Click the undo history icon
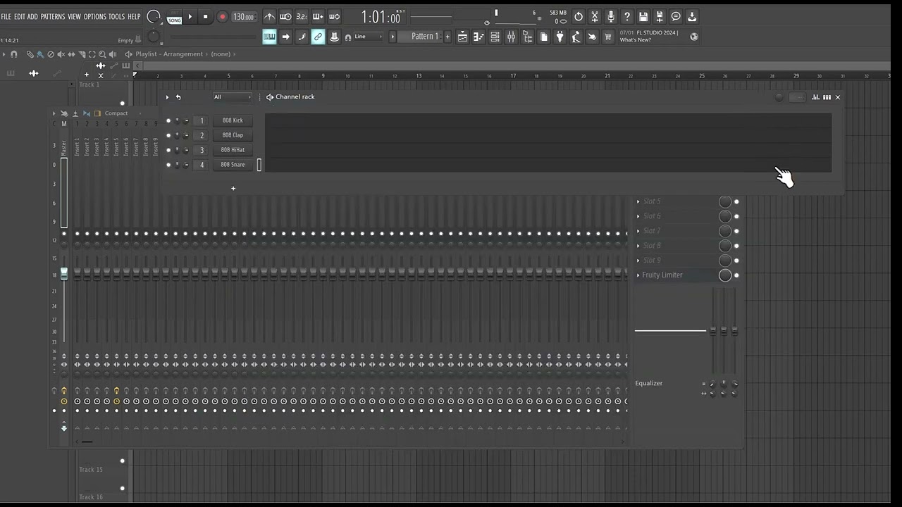 click(579, 17)
